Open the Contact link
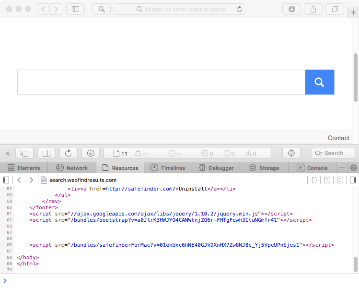Viewport: 359px width, 288px height. click(338, 138)
